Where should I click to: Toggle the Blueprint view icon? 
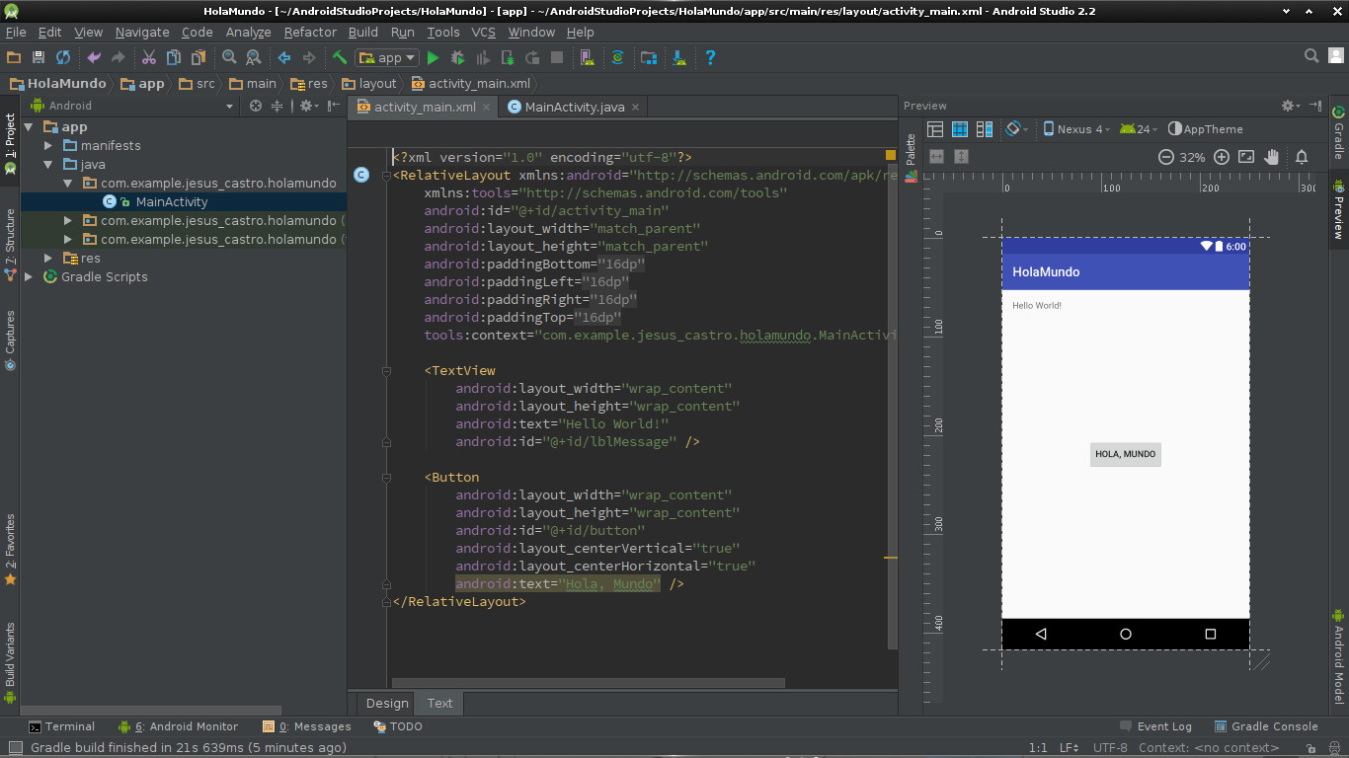959,129
